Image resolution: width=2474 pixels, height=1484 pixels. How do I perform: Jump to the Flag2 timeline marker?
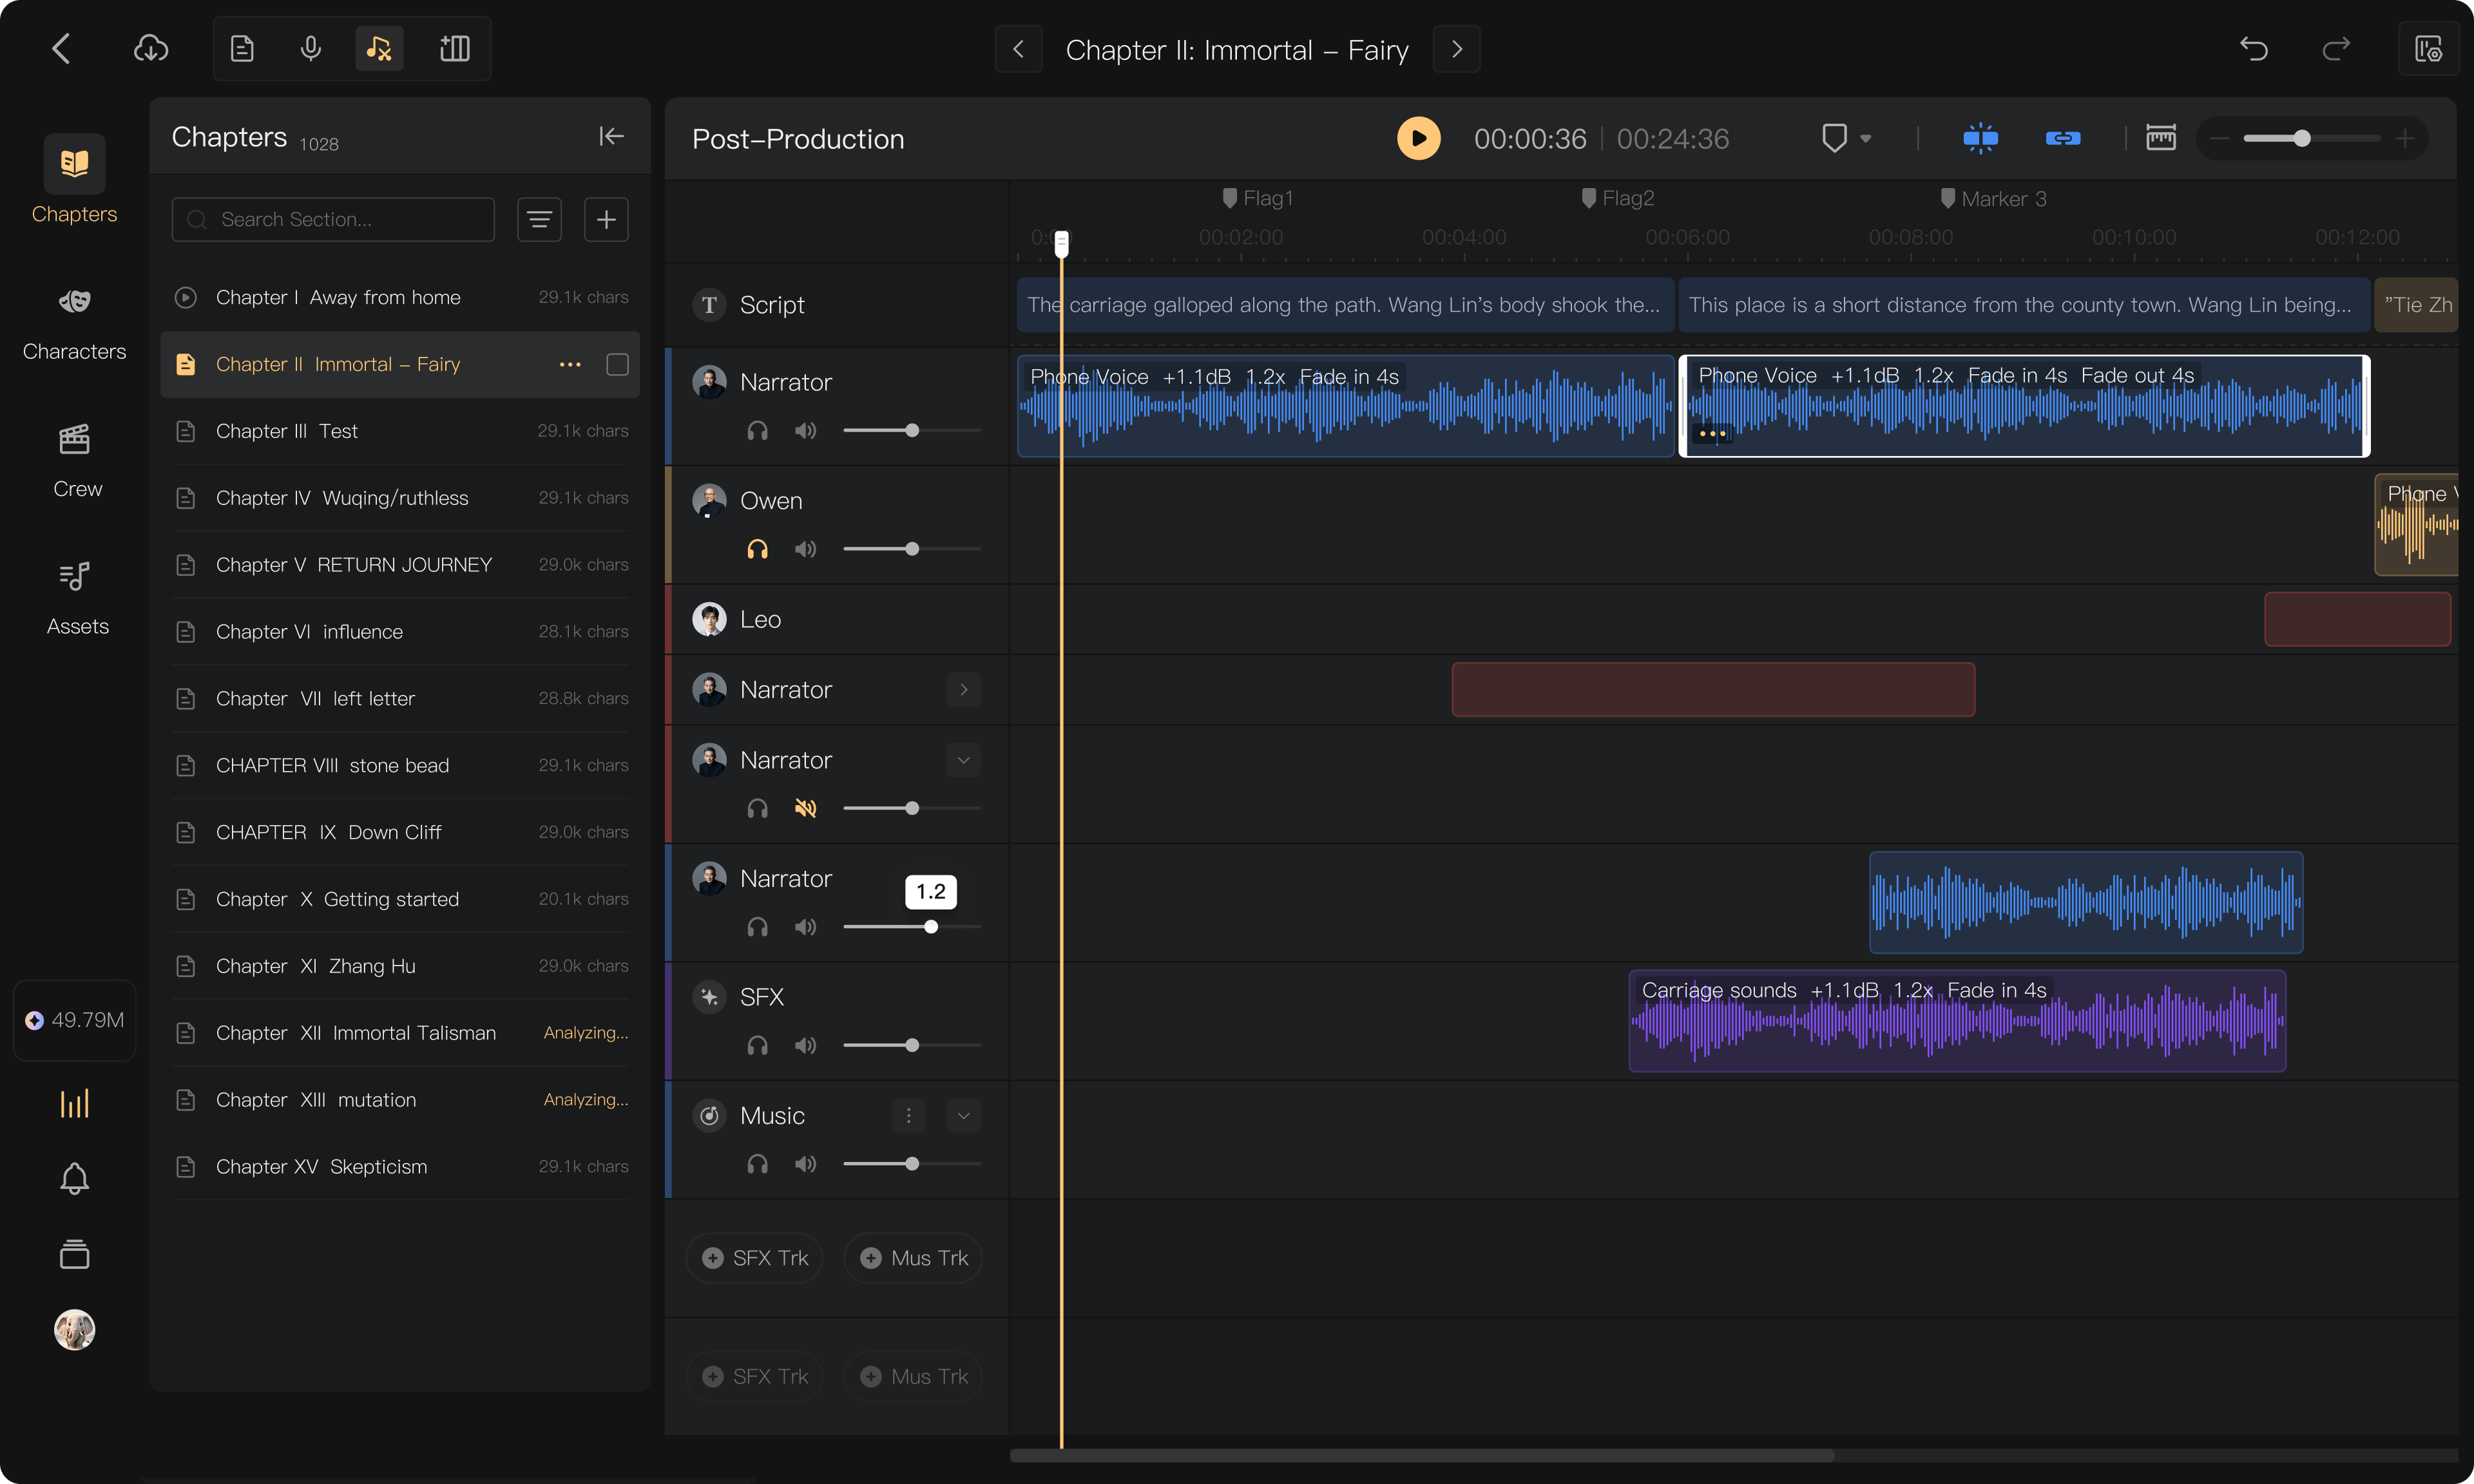tap(1617, 198)
